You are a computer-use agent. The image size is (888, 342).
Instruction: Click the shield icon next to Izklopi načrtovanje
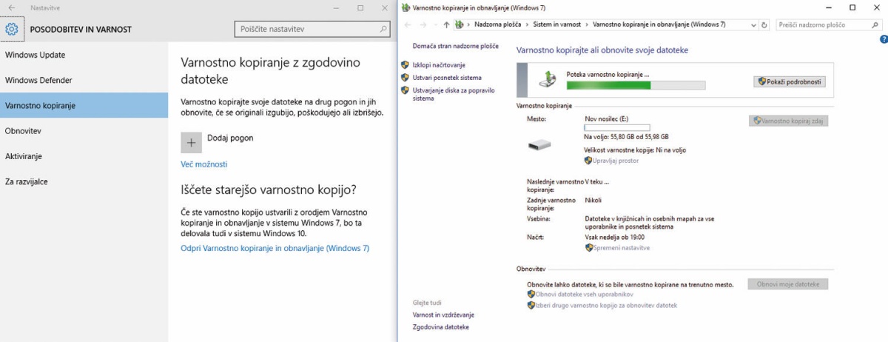tap(405, 65)
